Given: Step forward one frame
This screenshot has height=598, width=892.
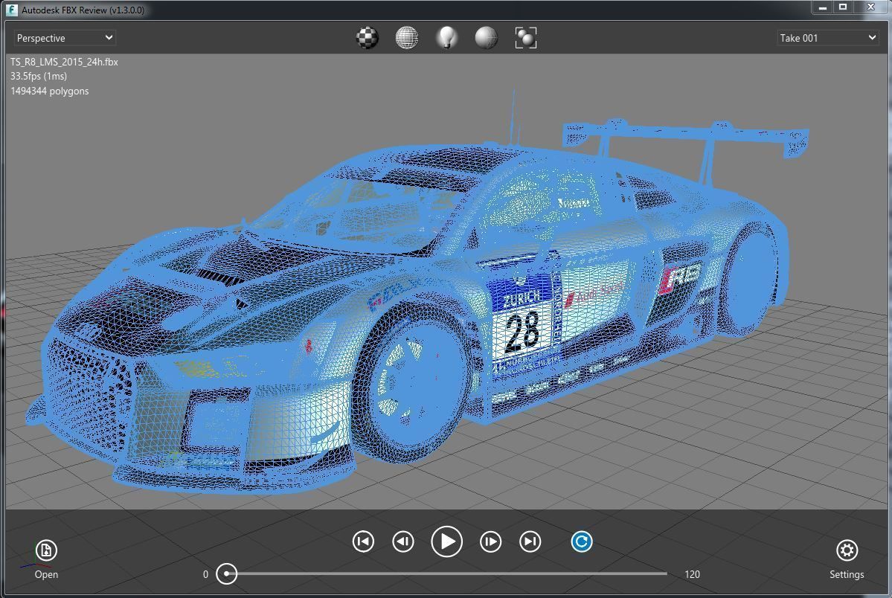Looking at the screenshot, I should 490,541.
